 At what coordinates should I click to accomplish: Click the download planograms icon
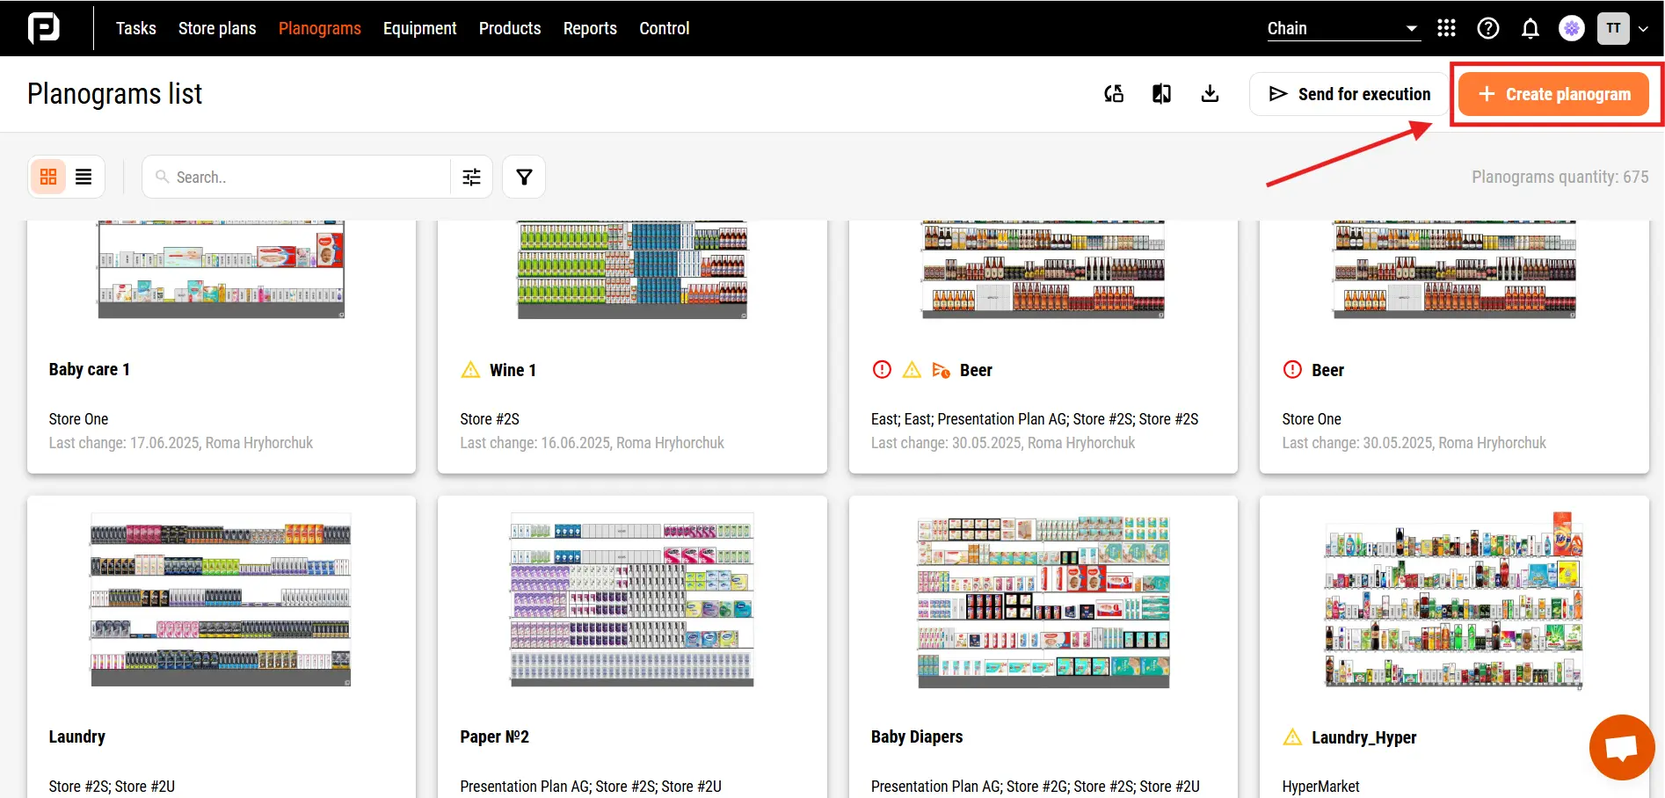coord(1210,93)
